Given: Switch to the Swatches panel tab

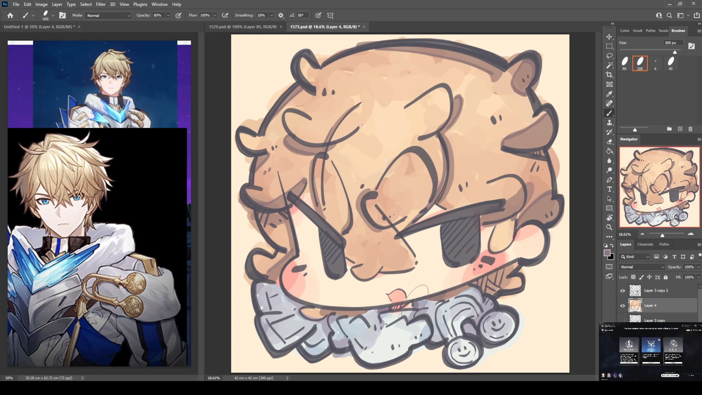Looking at the screenshot, I should click(x=663, y=31).
